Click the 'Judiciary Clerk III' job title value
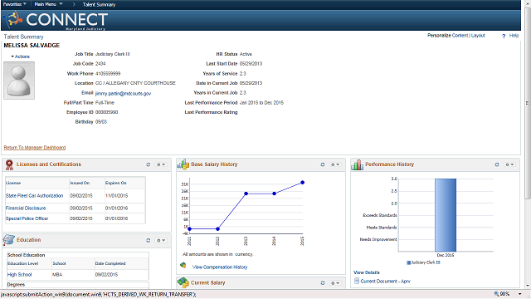 [113, 54]
